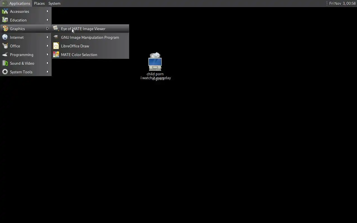Click the Graphics palette icon

tap(5, 29)
